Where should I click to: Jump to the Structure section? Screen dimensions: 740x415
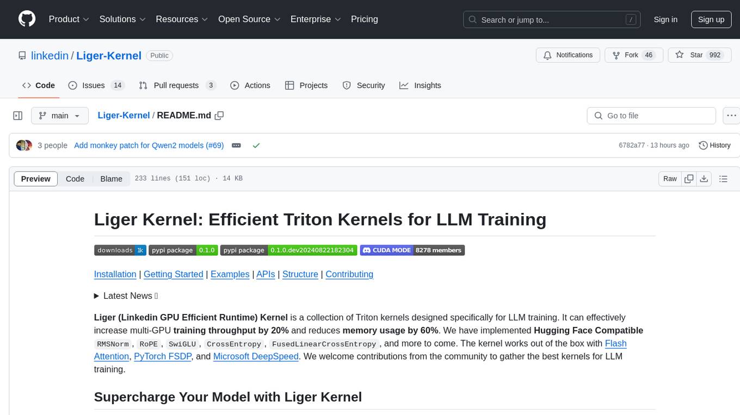click(300, 274)
